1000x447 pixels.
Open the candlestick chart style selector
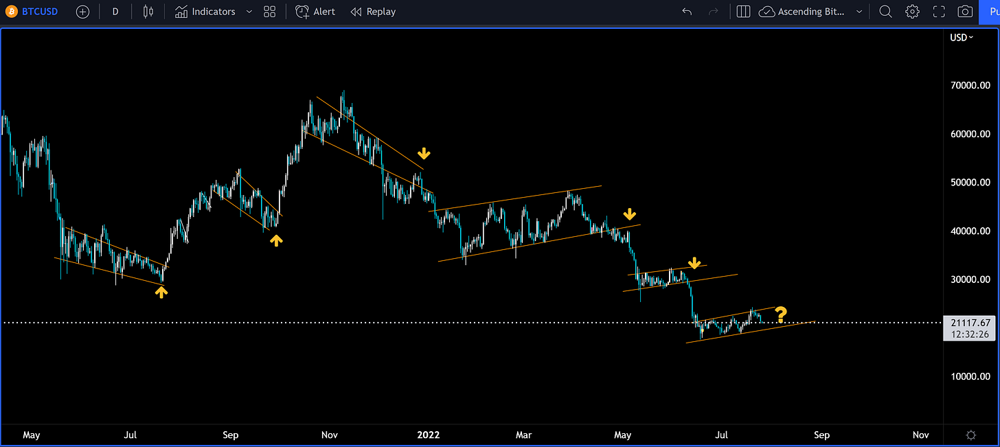[148, 12]
